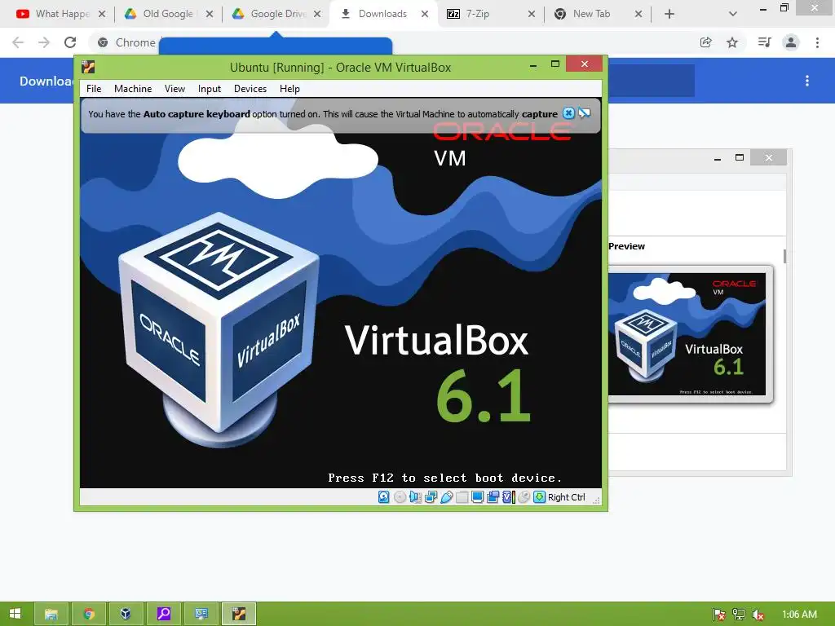
Task: Close the Old Google tab
Action: click(x=210, y=14)
